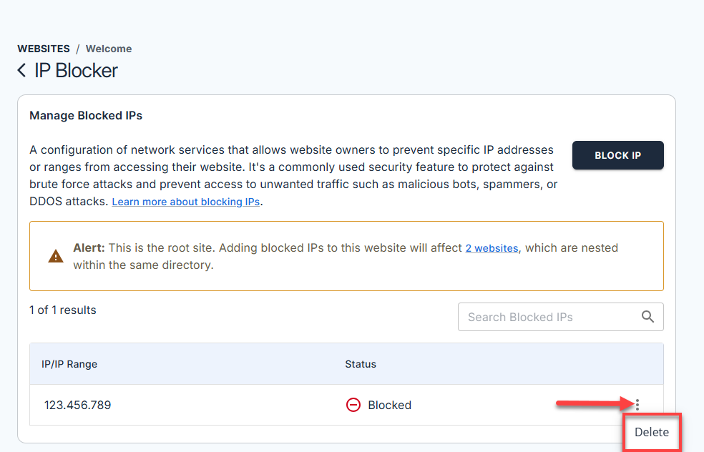Screen dimensions: 704x452
Task: Click the search icon in Search Blocked IPs
Action: (648, 317)
